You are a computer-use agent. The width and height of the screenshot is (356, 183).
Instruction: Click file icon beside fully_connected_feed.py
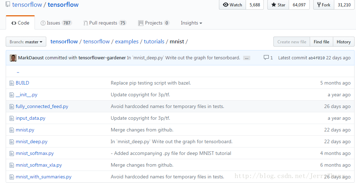12,107
